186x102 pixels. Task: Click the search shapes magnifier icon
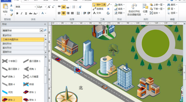click(45, 30)
